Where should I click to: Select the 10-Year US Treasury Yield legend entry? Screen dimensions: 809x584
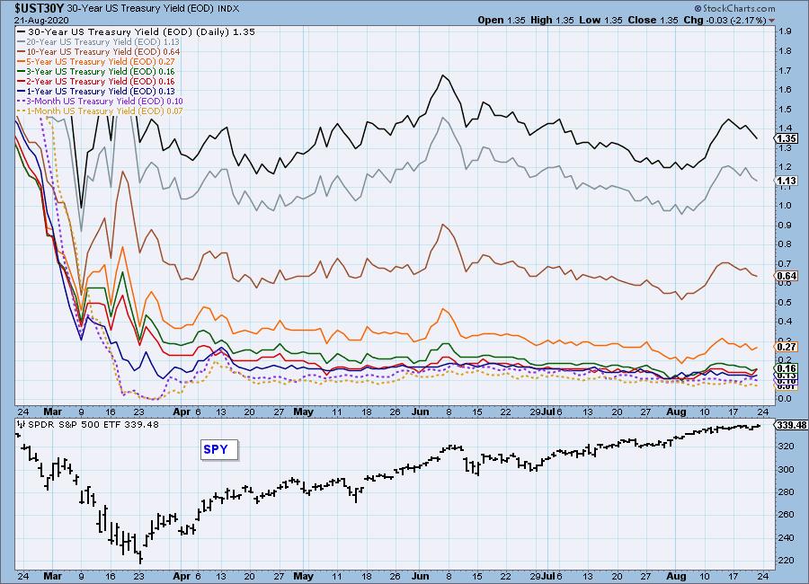(99, 51)
